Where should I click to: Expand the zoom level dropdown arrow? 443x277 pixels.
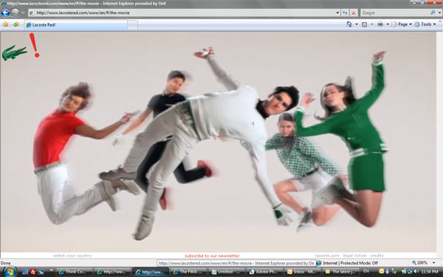click(434, 263)
